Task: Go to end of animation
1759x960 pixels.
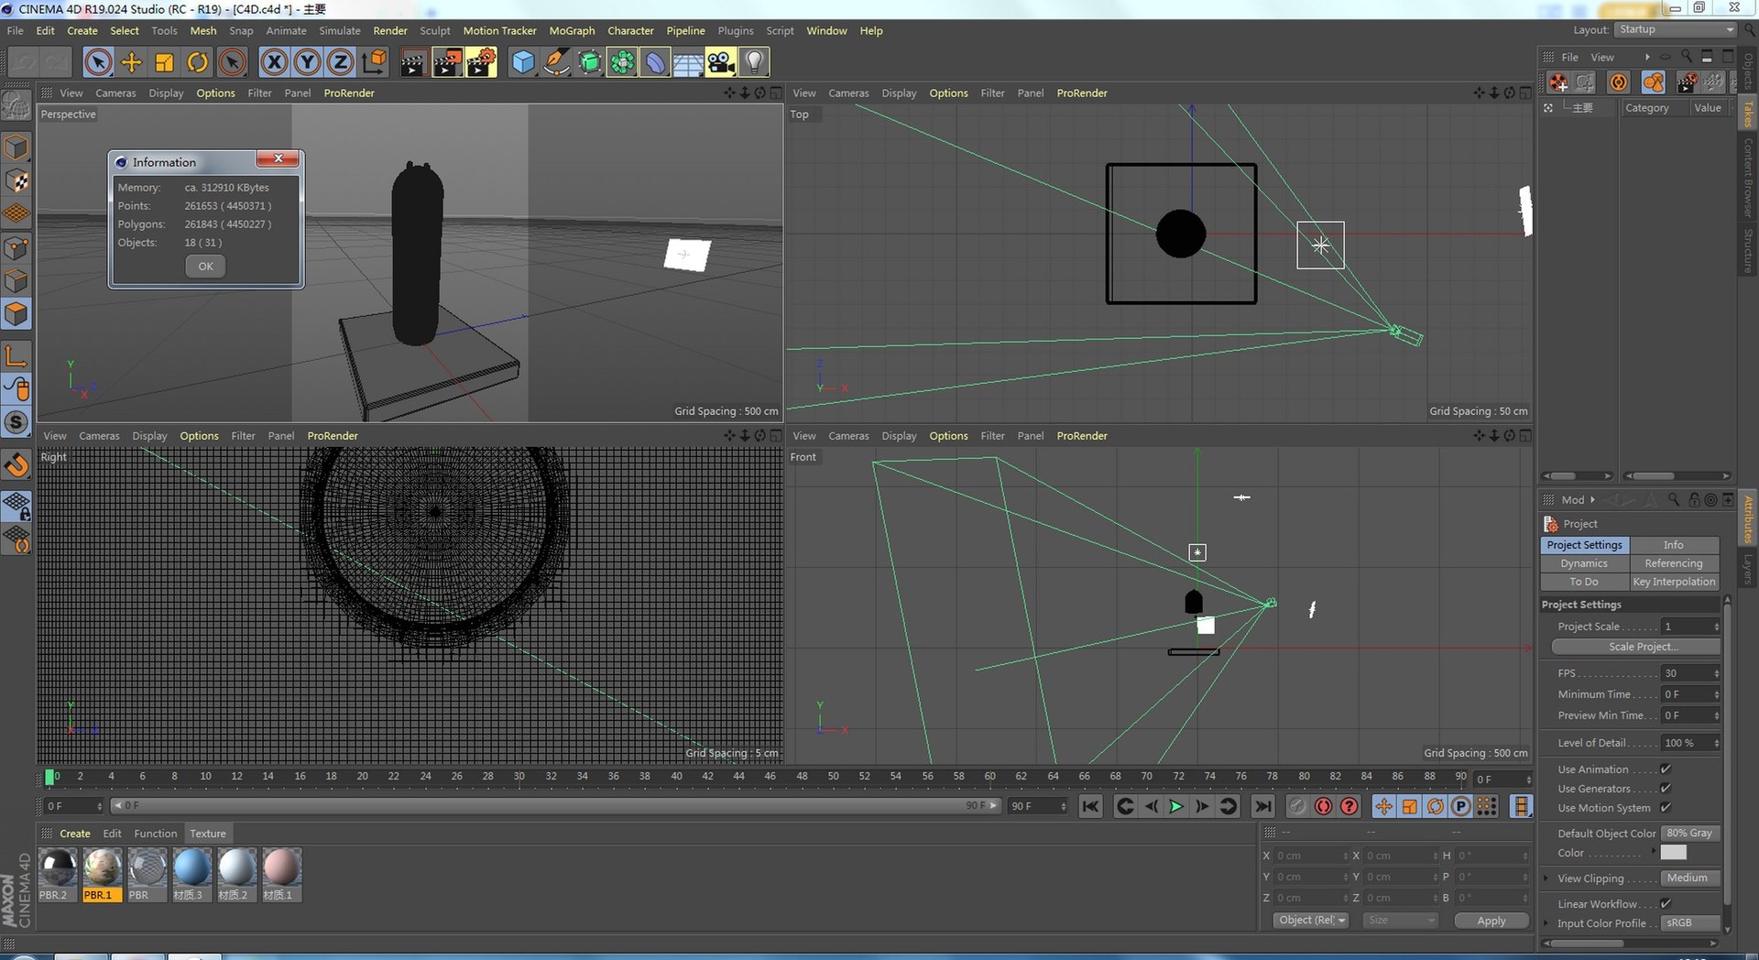Action: pyautogui.click(x=1263, y=806)
